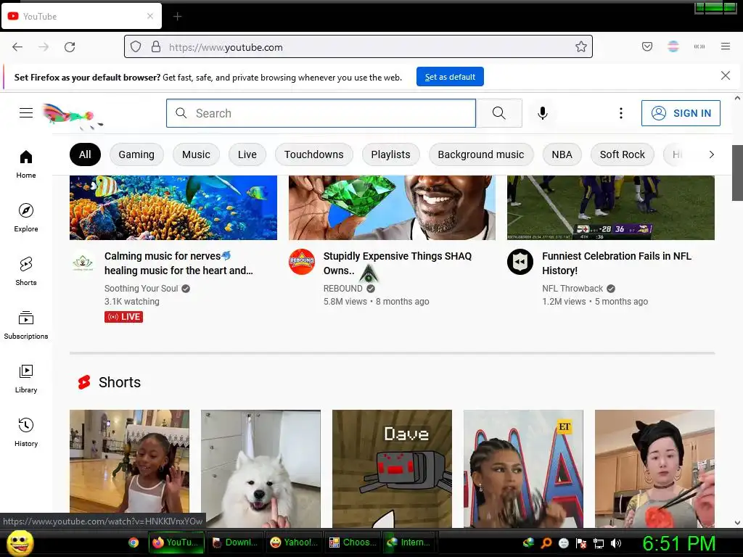Screen dimensions: 743x557
Task: Open Explore in the sidebar
Action: click(x=26, y=218)
